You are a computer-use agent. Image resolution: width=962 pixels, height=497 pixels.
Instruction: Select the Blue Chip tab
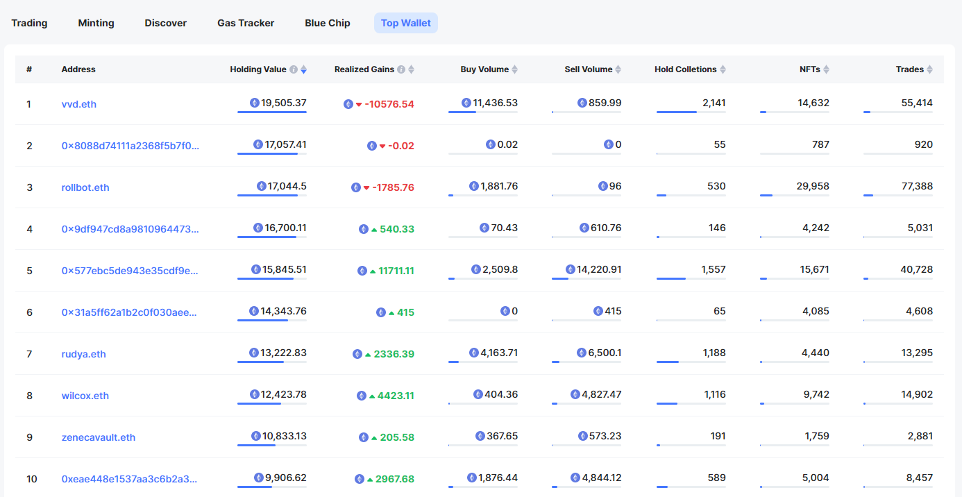point(328,23)
